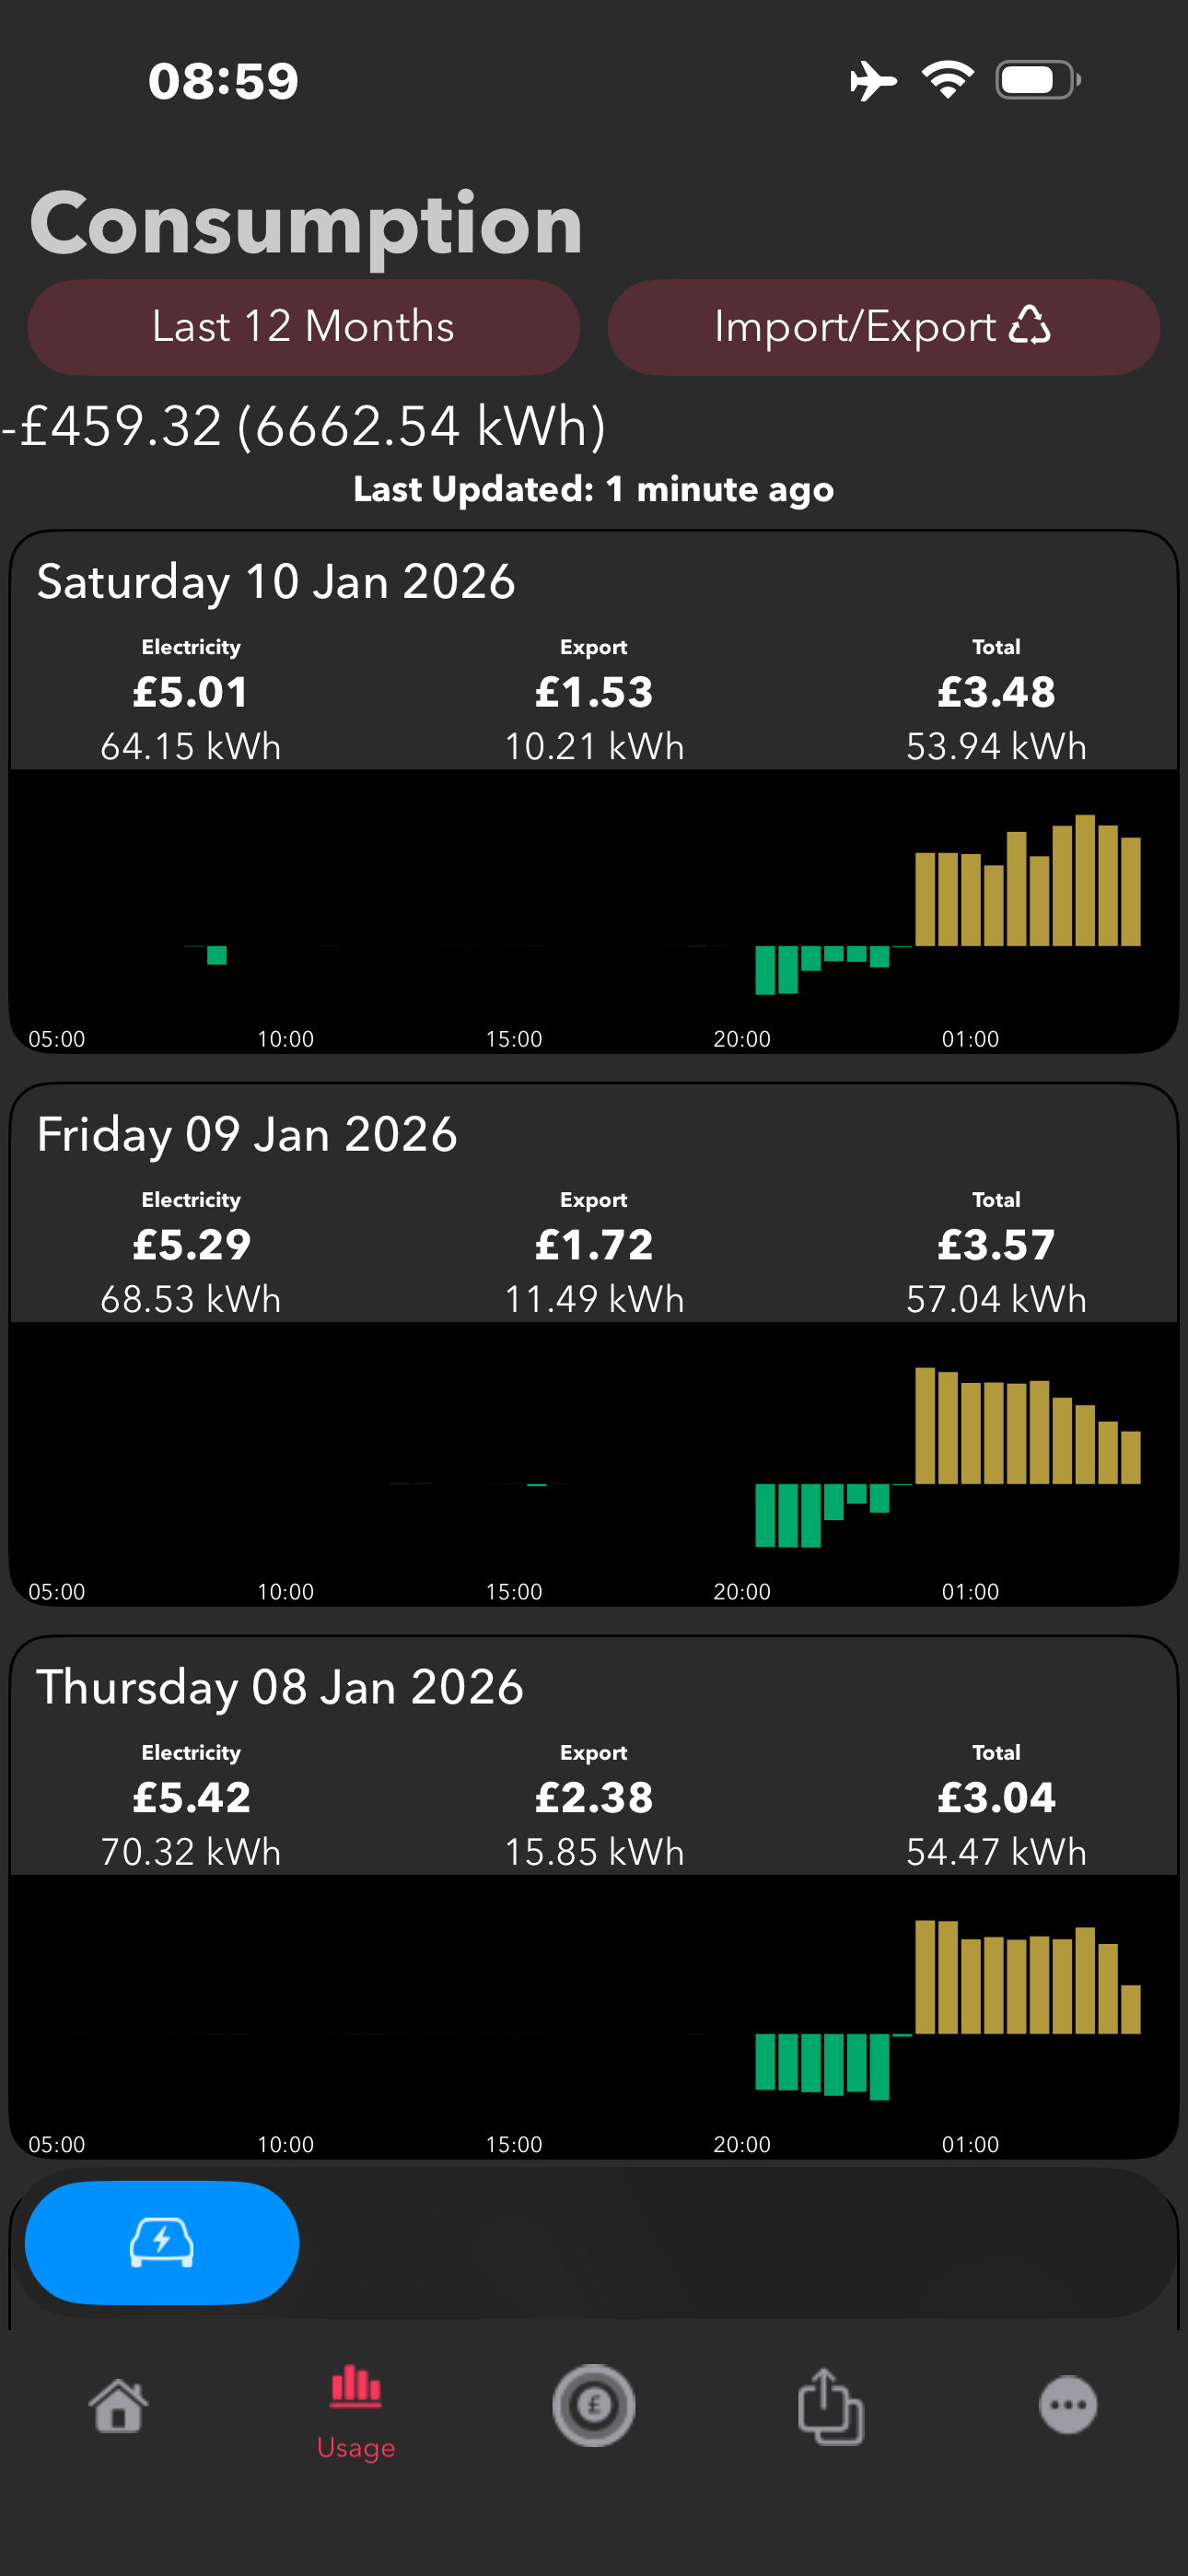
Task: Tap the battery status icon
Action: pos(1038,80)
